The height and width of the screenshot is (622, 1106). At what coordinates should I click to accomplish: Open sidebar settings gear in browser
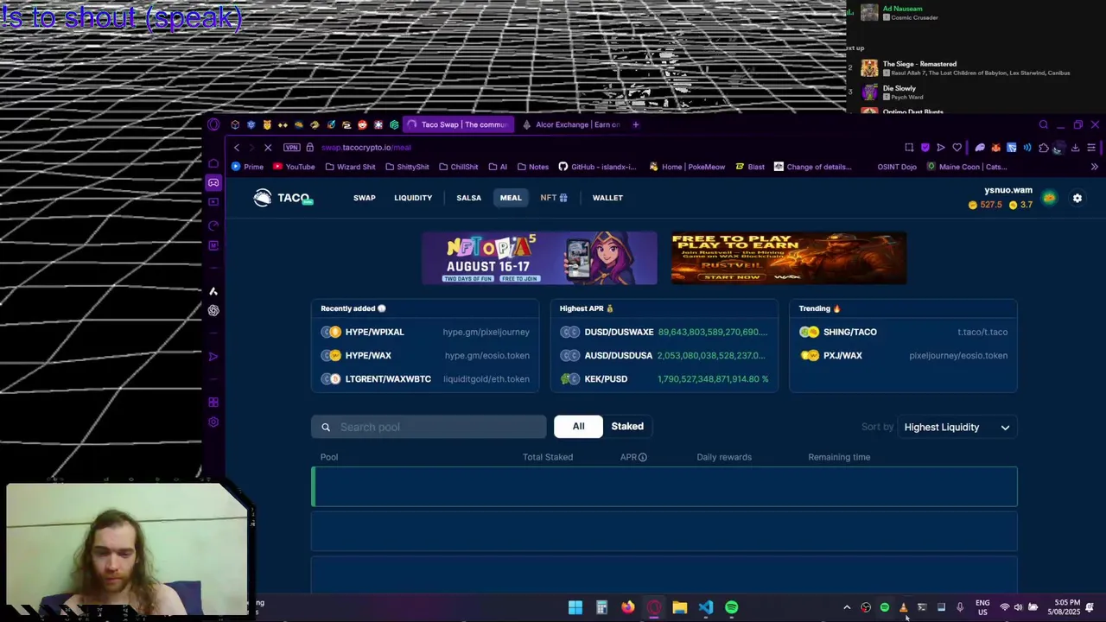pyautogui.click(x=213, y=422)
